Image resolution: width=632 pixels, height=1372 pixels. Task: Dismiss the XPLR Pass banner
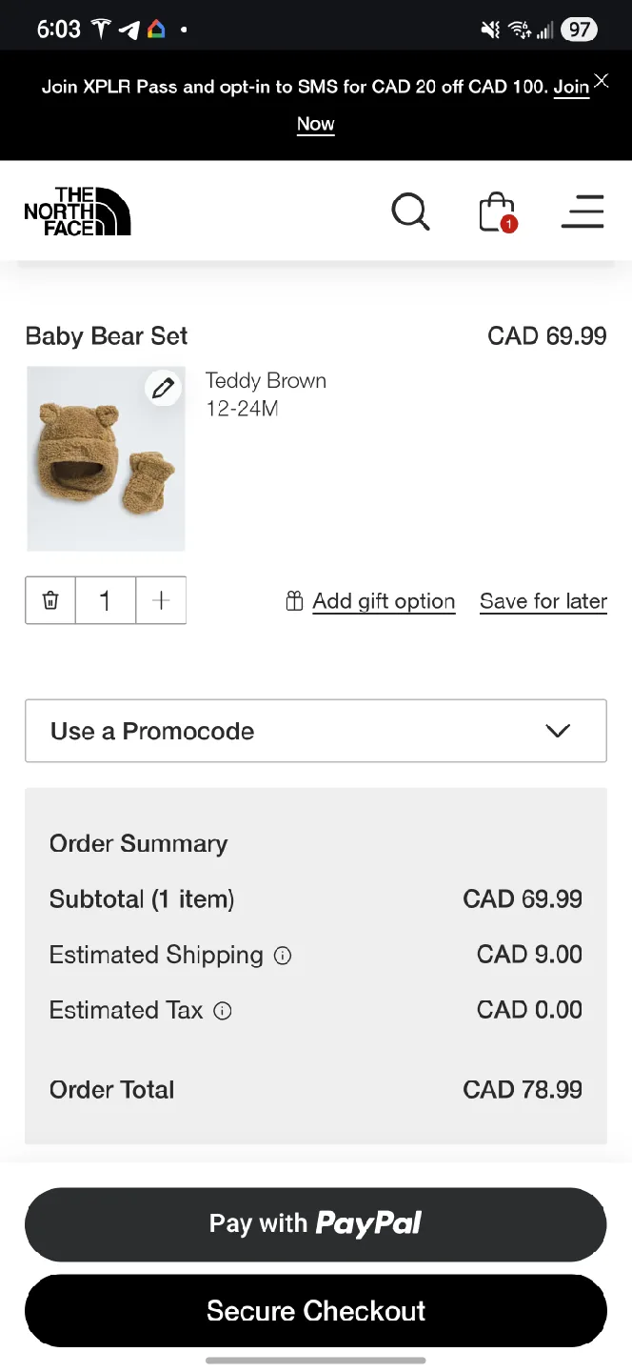[x=601, y=81]
